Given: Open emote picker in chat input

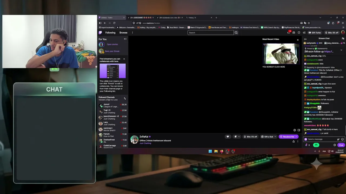Looking at the screenshot, I should tap(342, 139).
